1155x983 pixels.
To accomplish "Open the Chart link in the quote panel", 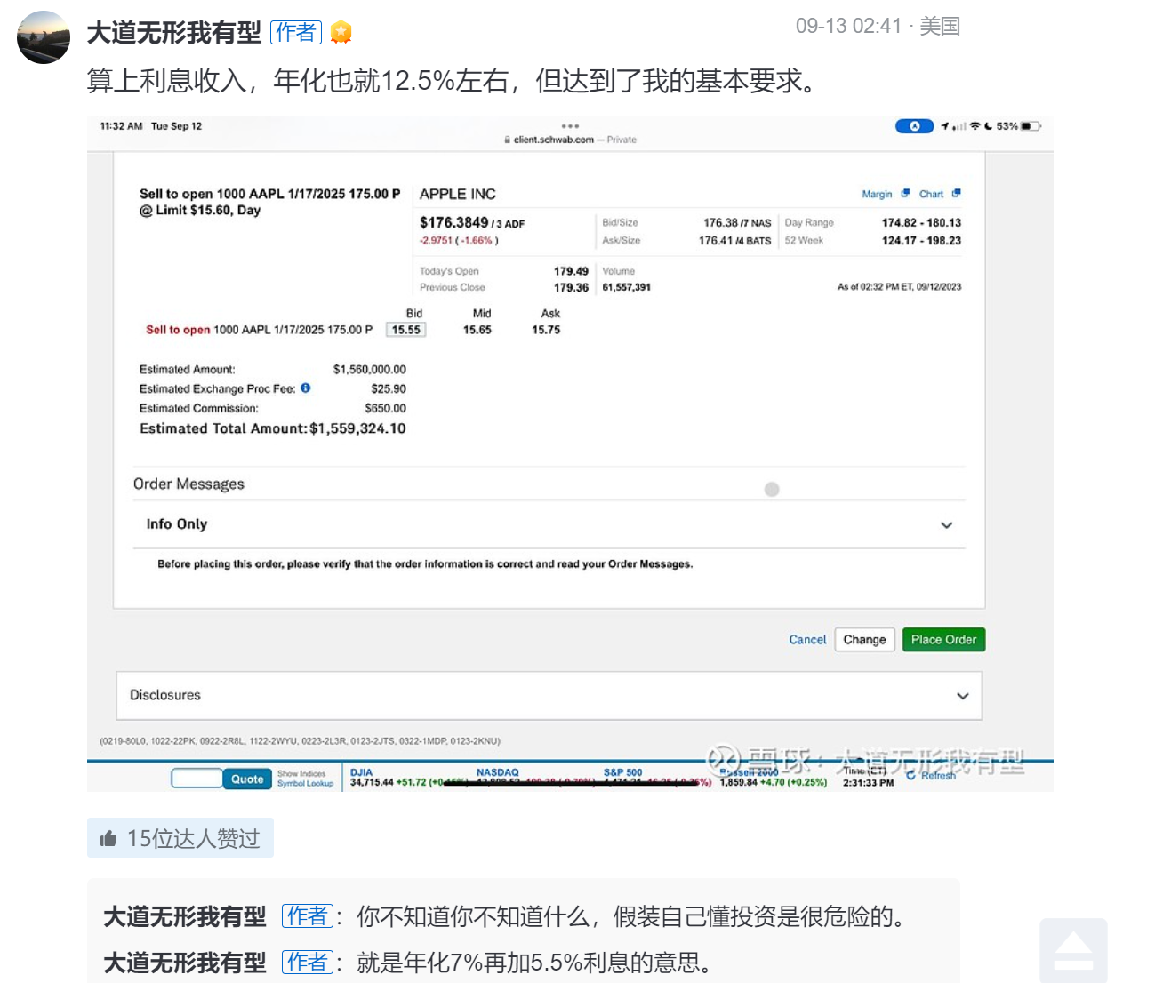I will click(931, 194).
